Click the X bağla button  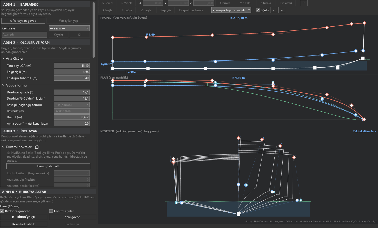point(107,10)
